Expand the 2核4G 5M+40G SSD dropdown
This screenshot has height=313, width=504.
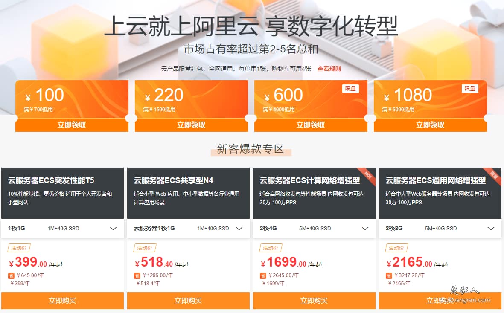(x=315, y=229)
